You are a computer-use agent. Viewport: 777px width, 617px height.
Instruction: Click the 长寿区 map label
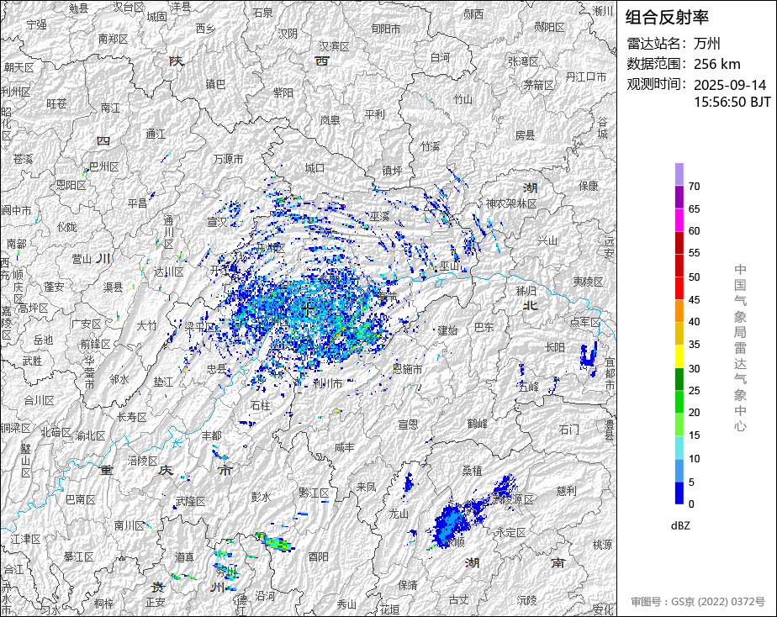click(x=132, y=418)
